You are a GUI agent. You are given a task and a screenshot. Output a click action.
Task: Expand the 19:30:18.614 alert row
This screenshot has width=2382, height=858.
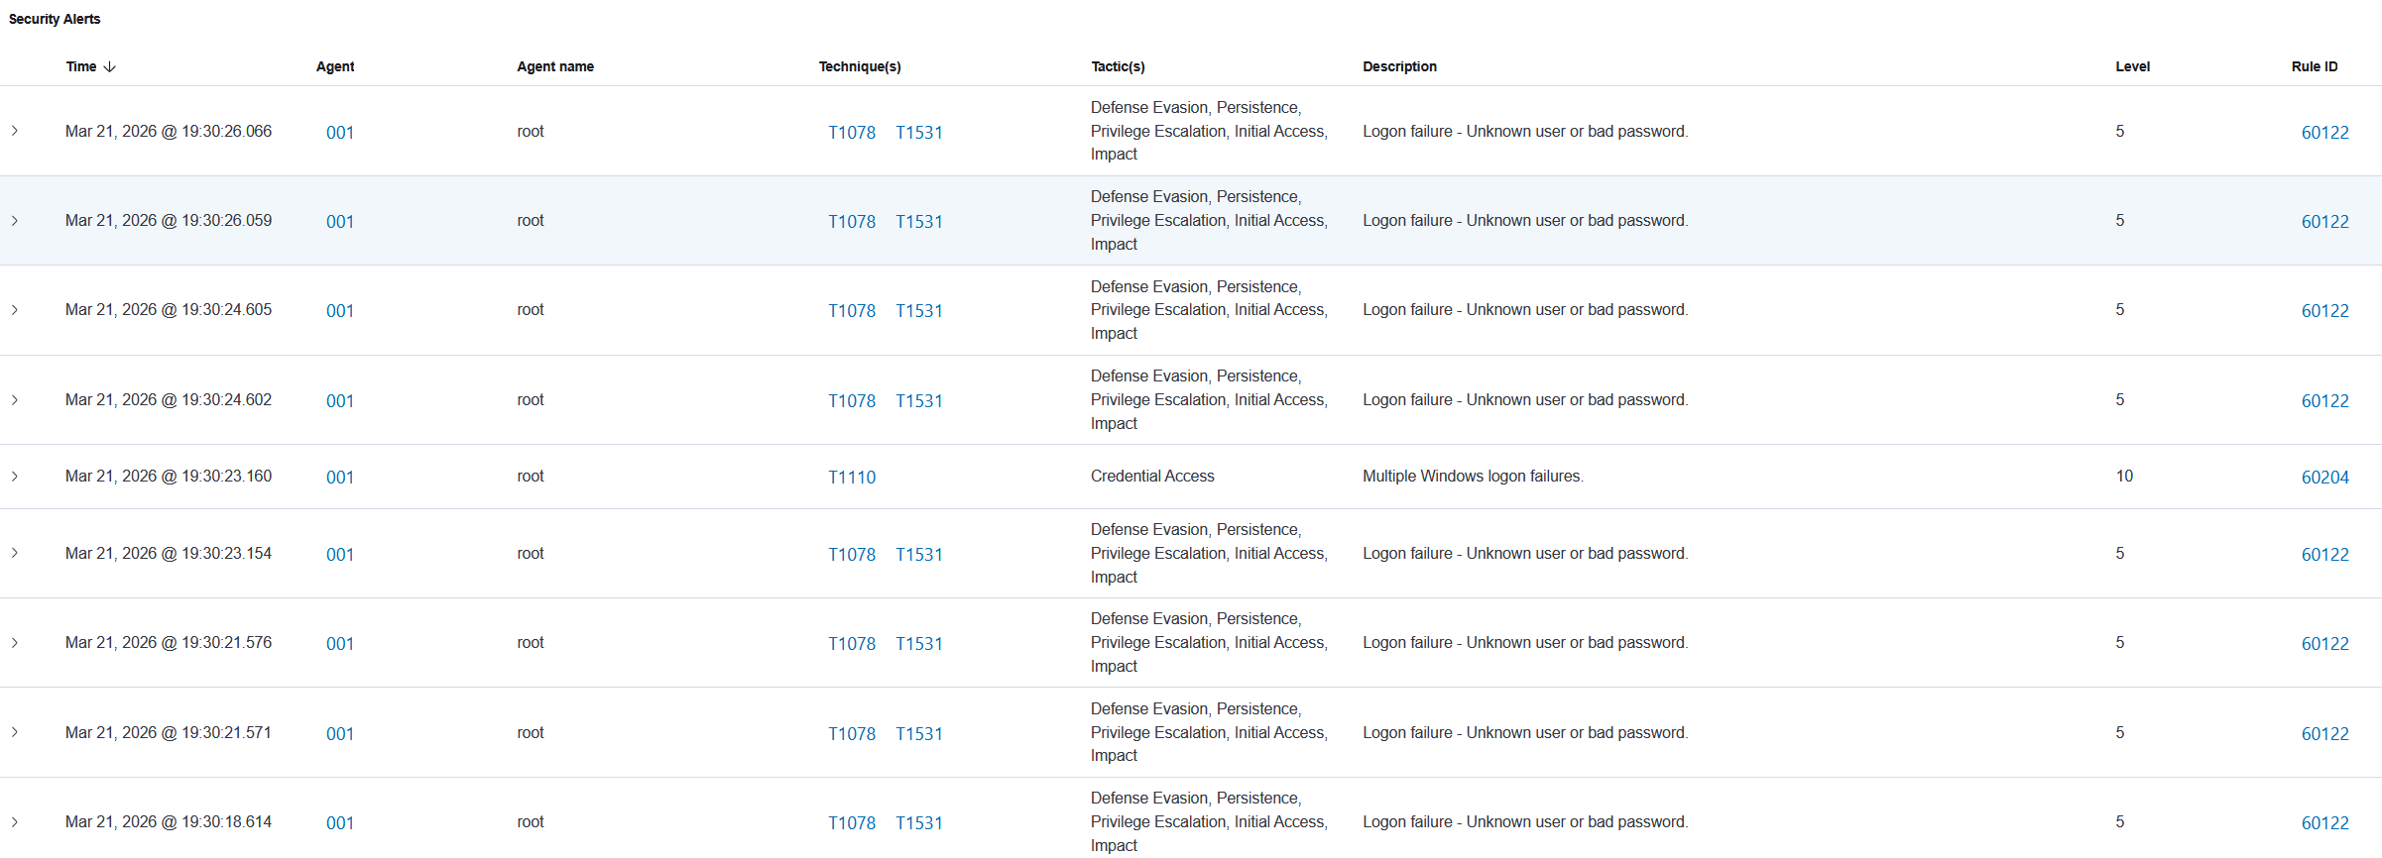[15, 822]
